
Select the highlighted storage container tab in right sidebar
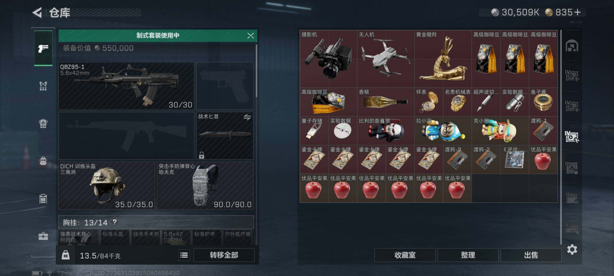572,136
